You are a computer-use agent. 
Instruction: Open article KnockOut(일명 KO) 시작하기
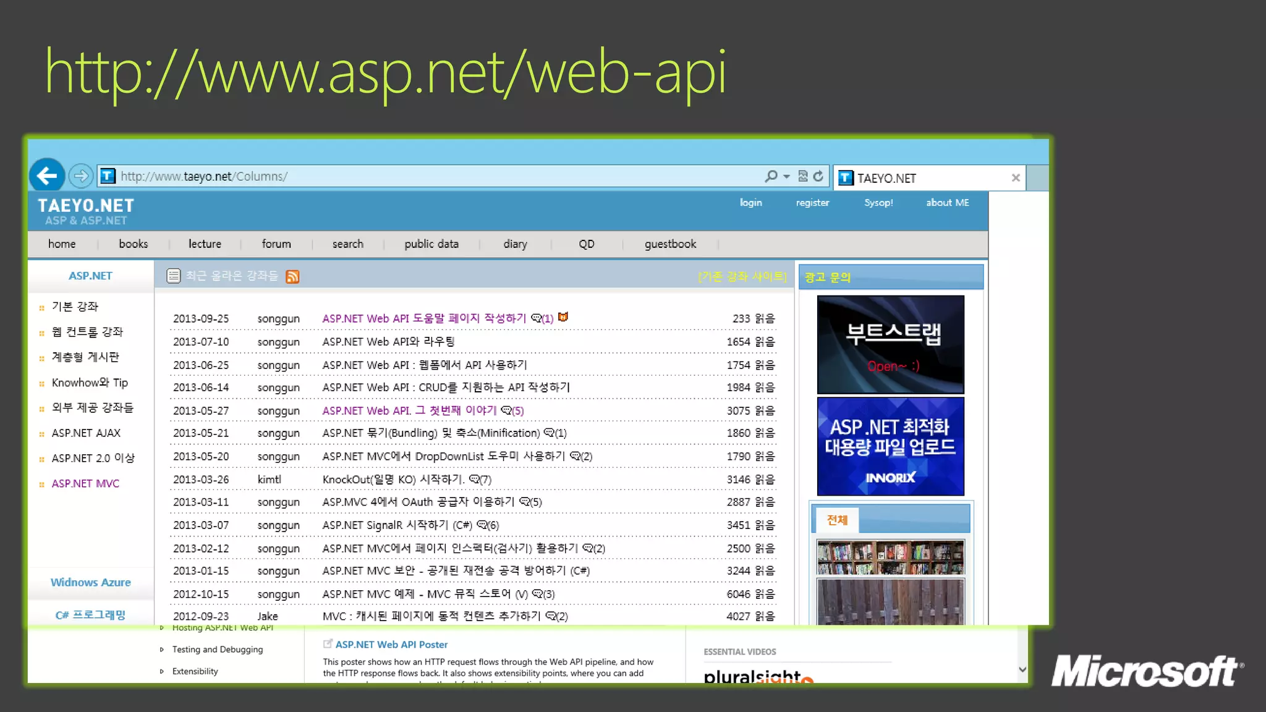pyautogui.click(x=393, y=480)
